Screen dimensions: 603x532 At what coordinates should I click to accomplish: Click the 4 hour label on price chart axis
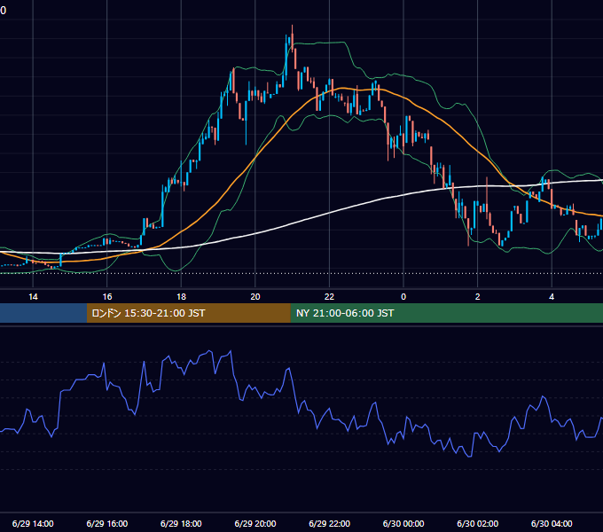[552, 297]
